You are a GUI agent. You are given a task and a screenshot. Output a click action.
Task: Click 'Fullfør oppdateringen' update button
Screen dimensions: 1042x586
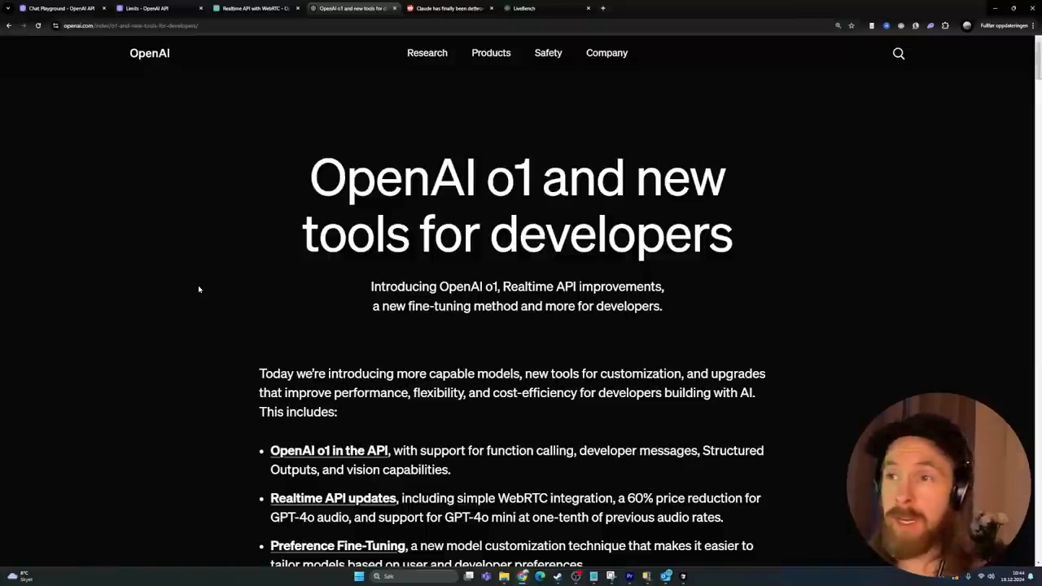tap(1004, 25)
